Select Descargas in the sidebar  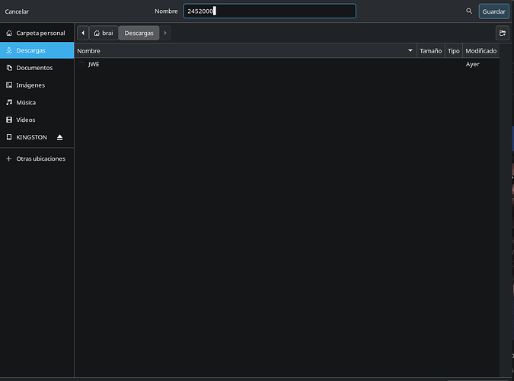coord(30,50)
